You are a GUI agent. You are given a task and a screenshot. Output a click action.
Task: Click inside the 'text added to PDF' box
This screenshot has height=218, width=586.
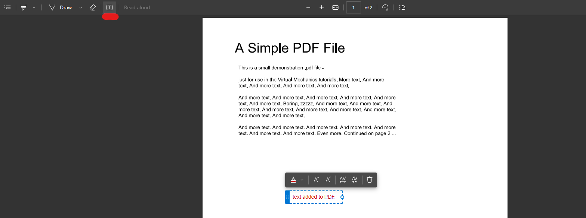click(x=314, y=197)
